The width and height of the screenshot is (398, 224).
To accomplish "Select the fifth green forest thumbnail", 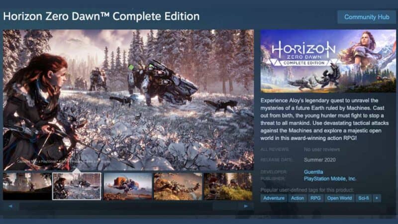I will (x=228, y=187).
